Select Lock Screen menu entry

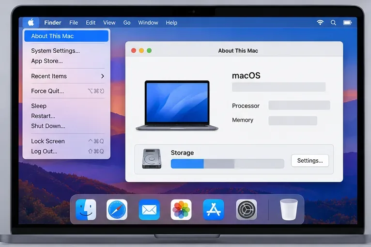(x=66, y=141)
